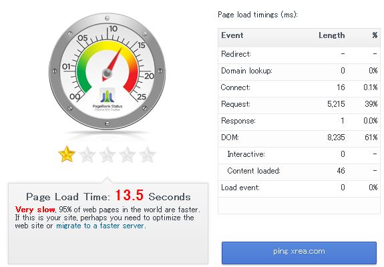Select the Domain lookup row

299,72
